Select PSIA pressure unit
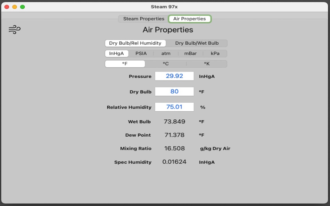 pyautogui.click(x=141, y=53)
